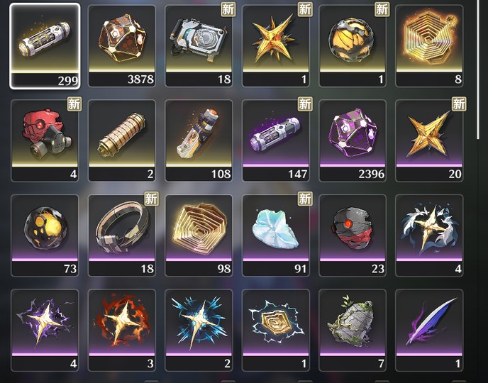488x383 pixels.
Task: Click the inventory vertical scrollbar
Action: pyautogui.click(x=478, y=70)
